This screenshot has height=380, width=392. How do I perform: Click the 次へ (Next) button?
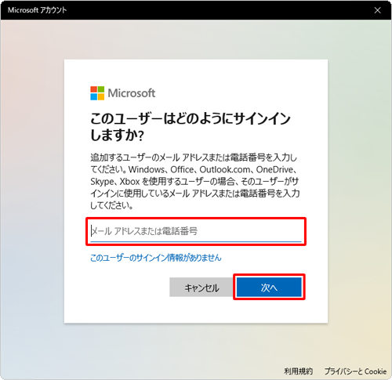click(269, 287)
